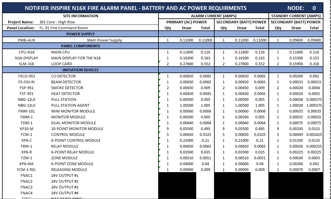Click the FNAC1 '24V OUTPUT #1' description cell

pyautogui.click(x=65, y=176)
